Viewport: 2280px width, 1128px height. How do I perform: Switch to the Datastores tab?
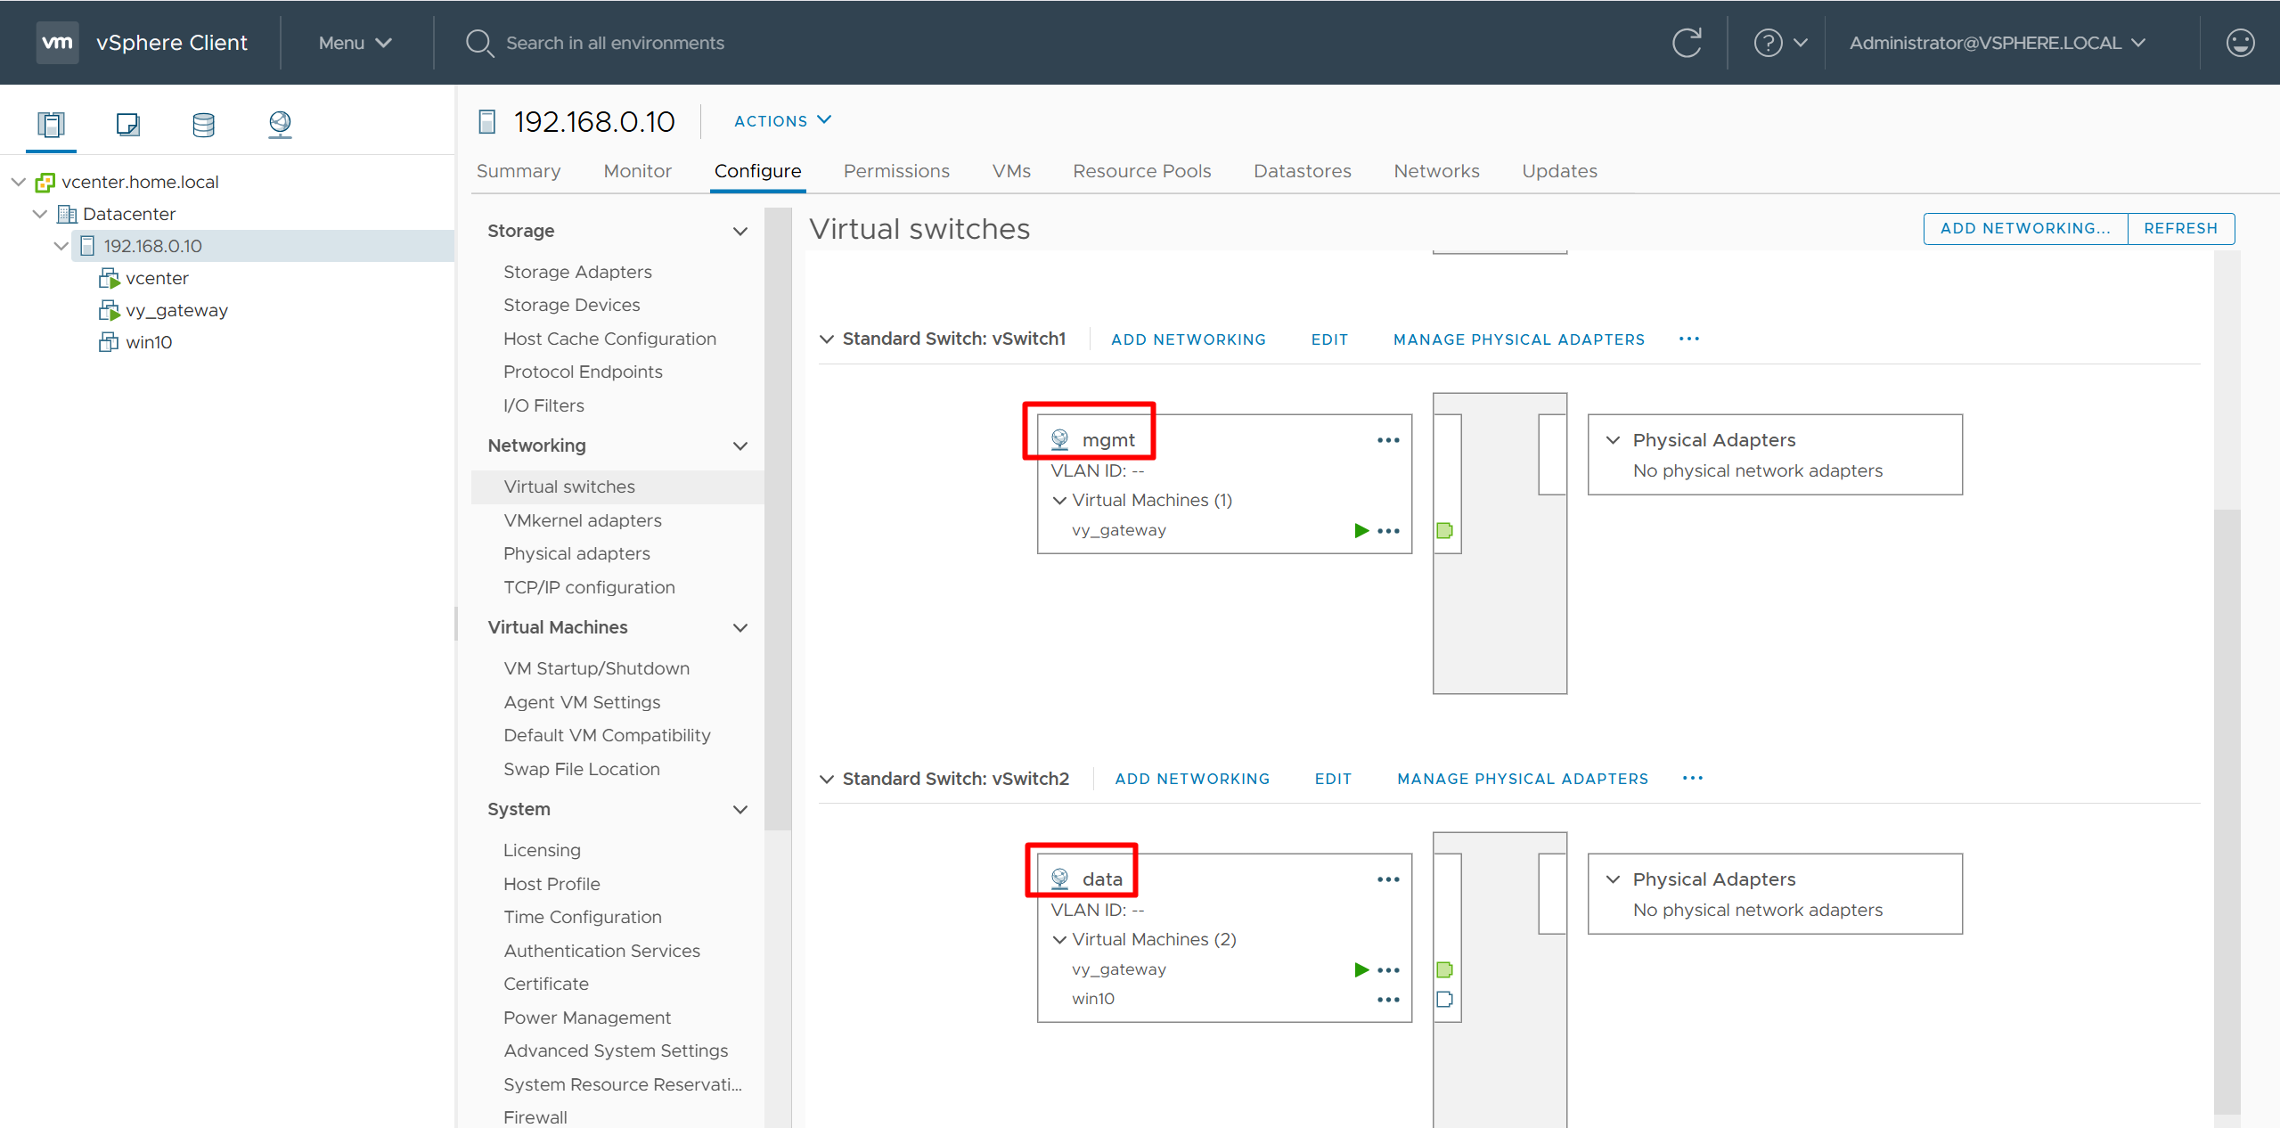click(1302, 171)
